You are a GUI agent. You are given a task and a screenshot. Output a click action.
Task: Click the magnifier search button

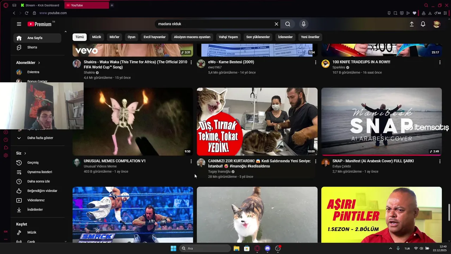click(288, 24)
